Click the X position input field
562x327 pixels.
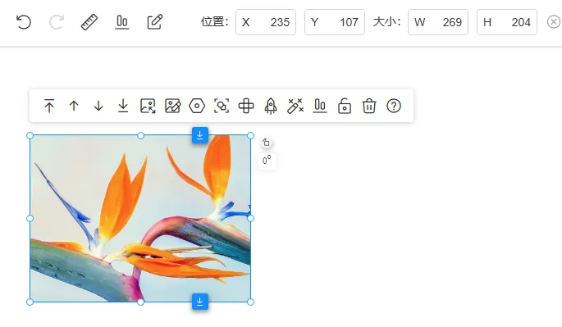pos(266,22)
